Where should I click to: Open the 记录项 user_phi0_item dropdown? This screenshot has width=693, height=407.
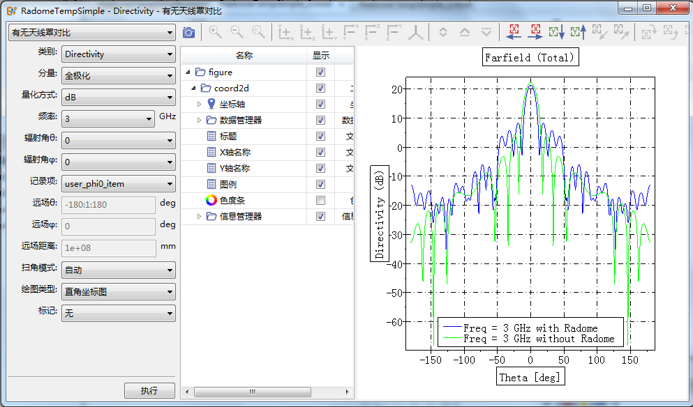(119, 183)
